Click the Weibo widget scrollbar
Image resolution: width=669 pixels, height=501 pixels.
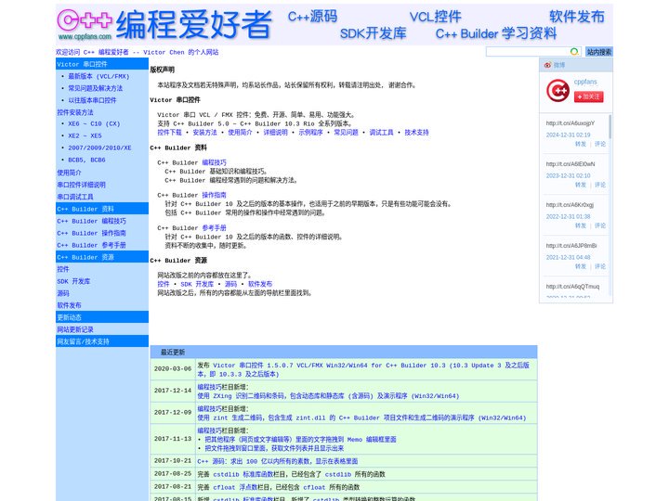click(610, 126)
